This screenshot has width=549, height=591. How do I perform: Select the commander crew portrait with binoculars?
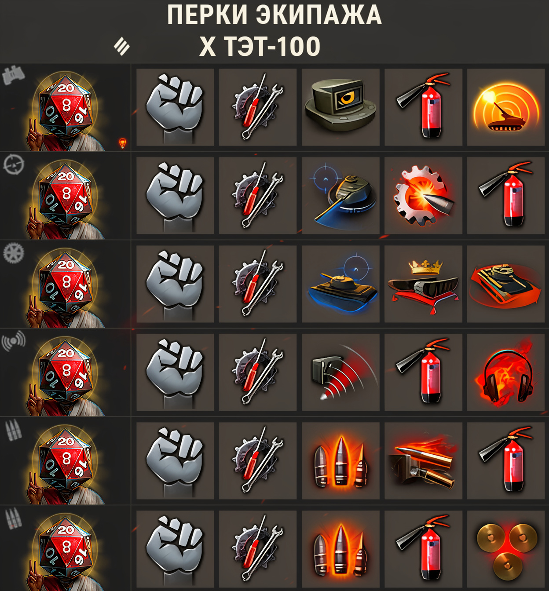click(x=65, y=107)
